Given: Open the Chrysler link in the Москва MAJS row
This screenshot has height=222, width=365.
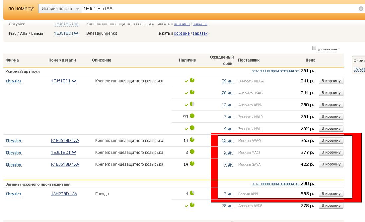Looking at the screenshot, I should pyautogui.click(x=14, y=153).
